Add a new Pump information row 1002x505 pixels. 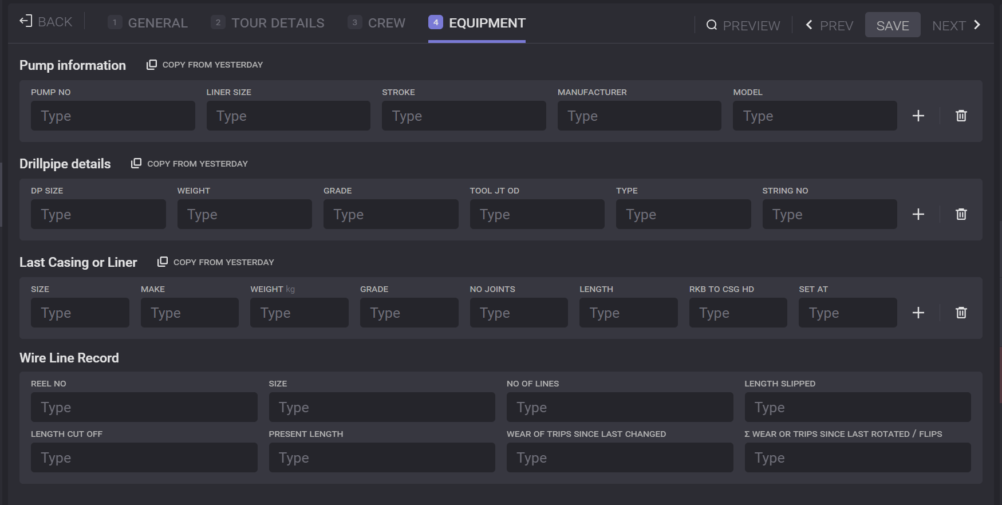click(918, 116)
